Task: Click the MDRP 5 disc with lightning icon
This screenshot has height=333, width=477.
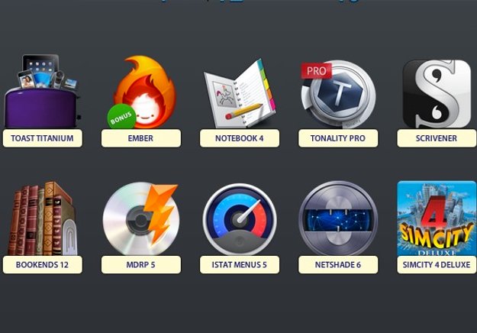Action: point(141,218)
